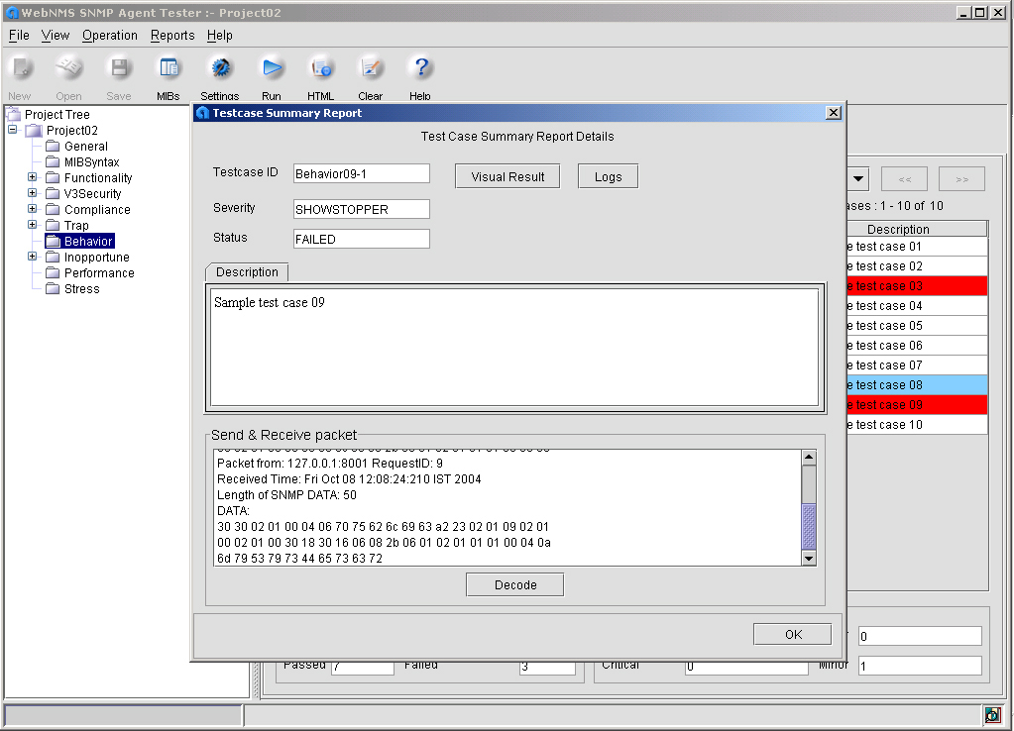1014x731 pixels.
Task: Click the Status field showing FAILED
Action: tap(362, 239)
